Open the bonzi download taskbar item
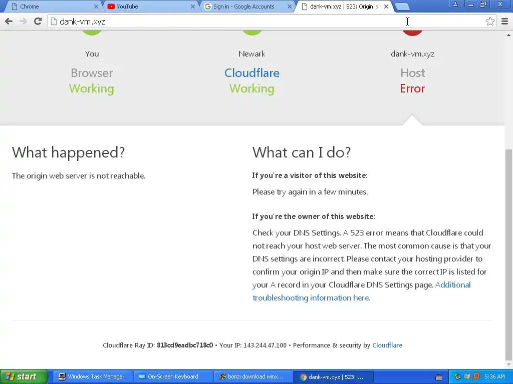 [x=252, y=376]
